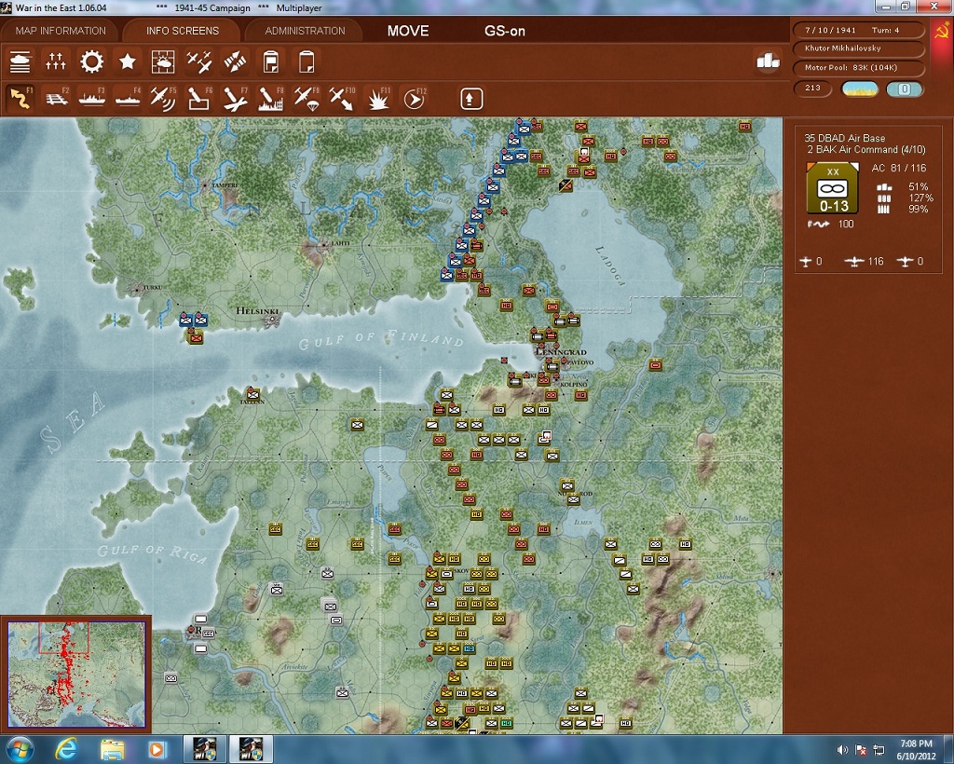Open the ADMINISTRATION tab

point(305,31)
